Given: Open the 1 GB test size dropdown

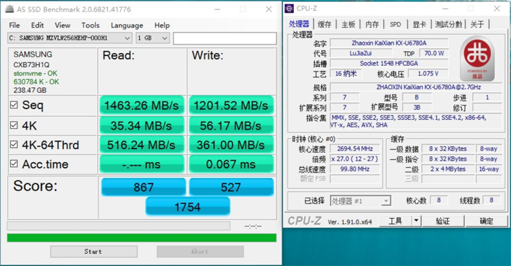Looking at the screenshot, I should [x=152, y=38].
